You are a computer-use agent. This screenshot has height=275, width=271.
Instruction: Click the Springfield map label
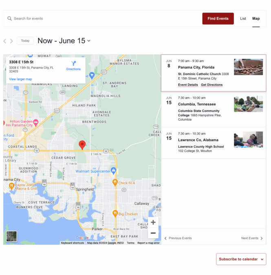(x=85, y=189)
